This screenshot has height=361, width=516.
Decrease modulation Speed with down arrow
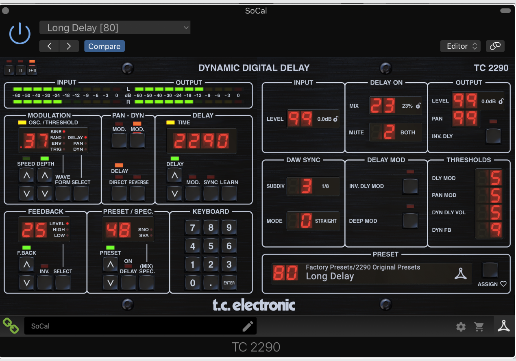point(26,194)
